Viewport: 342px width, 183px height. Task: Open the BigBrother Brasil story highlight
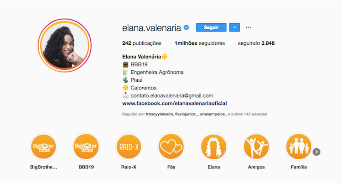[43, 146]
